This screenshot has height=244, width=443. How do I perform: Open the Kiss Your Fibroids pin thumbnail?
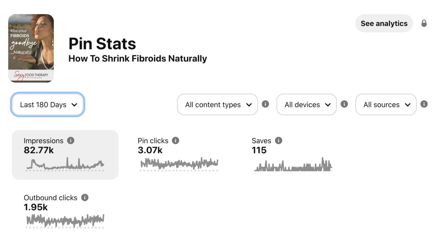31,47
